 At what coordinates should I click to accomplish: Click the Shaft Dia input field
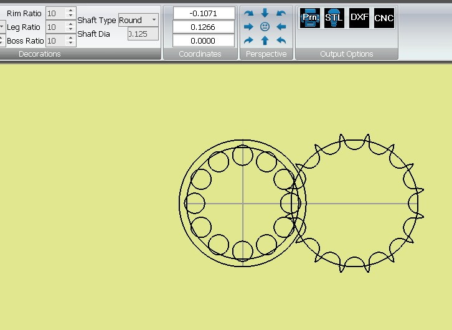[x=143, y=34]
